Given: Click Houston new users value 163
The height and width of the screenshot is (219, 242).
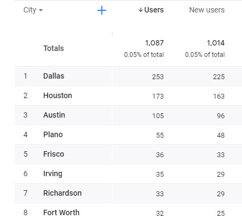Looking at the screenshot, I should [219, 96].
